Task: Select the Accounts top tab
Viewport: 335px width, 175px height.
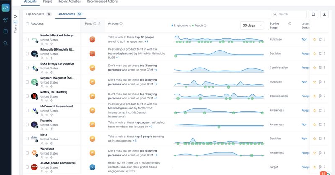Action: click(x=30, y=2)
